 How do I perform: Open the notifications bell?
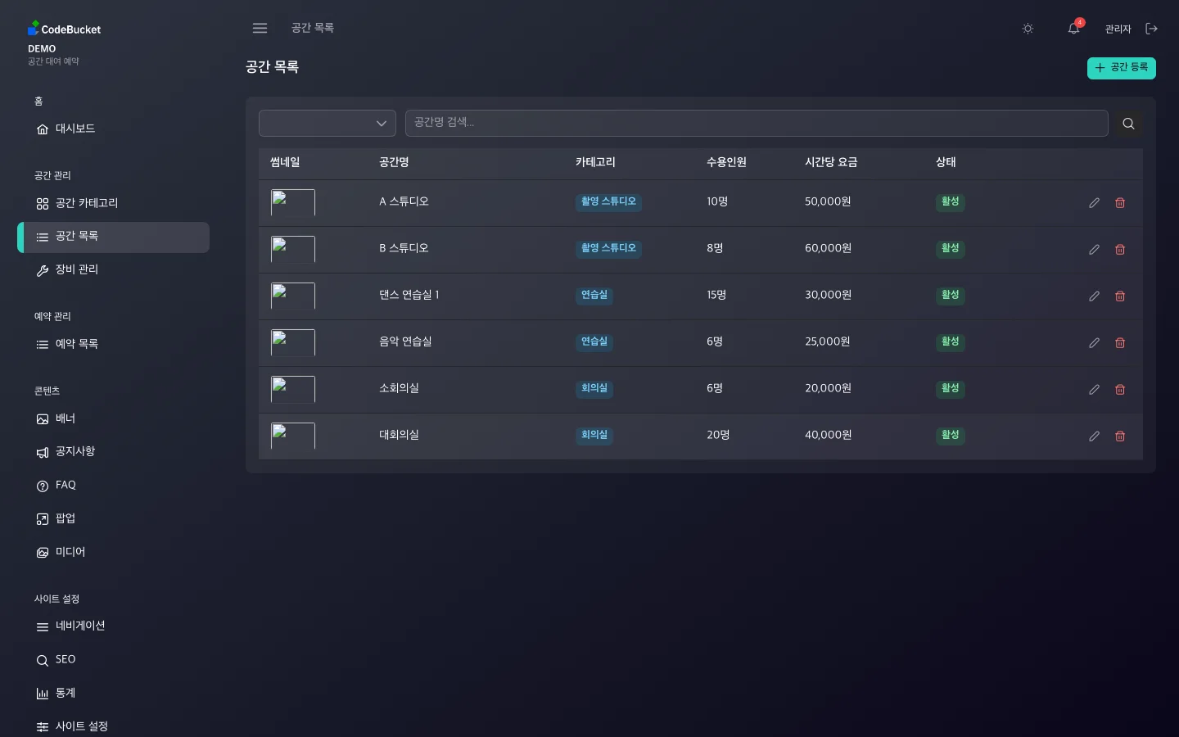click(1073, 29)
